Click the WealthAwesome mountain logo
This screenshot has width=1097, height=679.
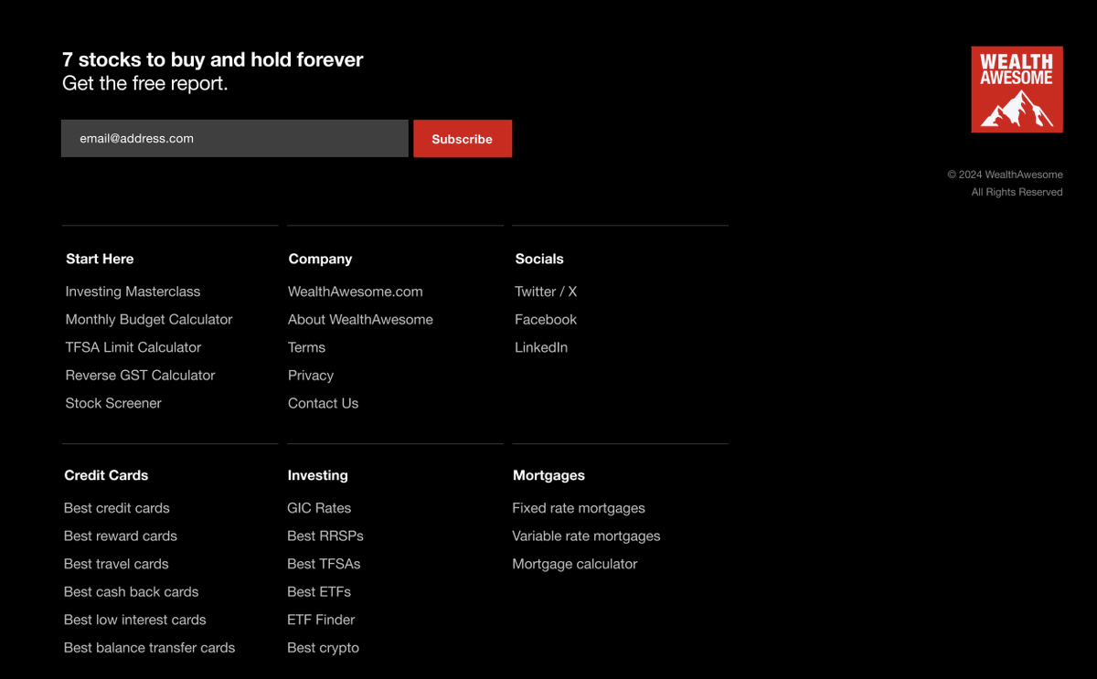(1017, 90)
